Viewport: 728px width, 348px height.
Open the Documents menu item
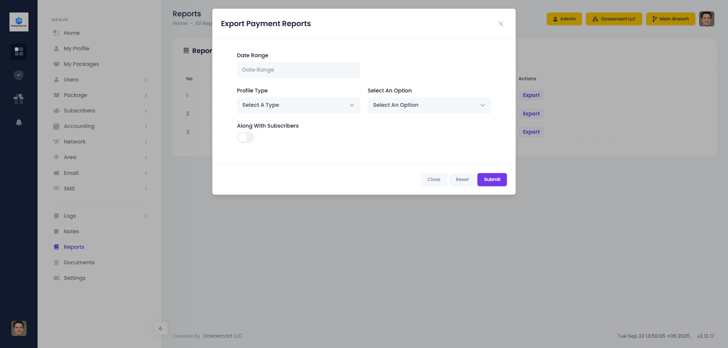79,262
